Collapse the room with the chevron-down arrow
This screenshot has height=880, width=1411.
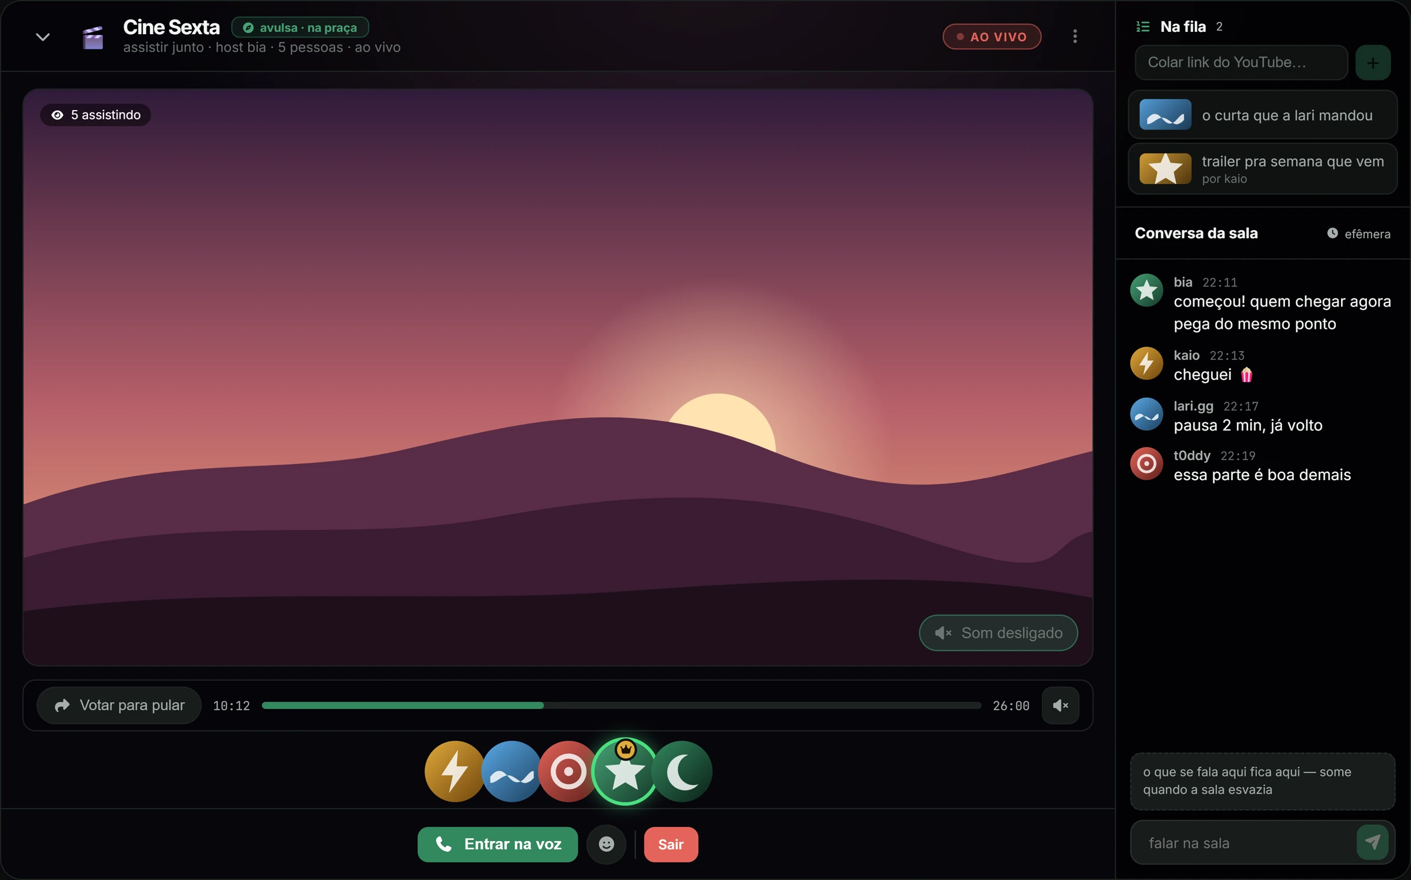[42, 37]
